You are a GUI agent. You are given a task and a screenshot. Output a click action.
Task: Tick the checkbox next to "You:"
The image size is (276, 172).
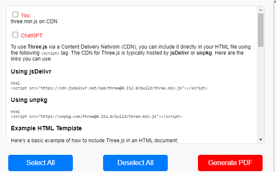[x=16, y=14]
